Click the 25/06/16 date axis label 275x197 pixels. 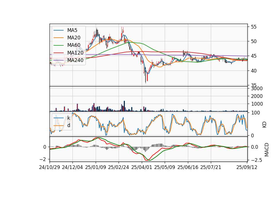point(188,167)
